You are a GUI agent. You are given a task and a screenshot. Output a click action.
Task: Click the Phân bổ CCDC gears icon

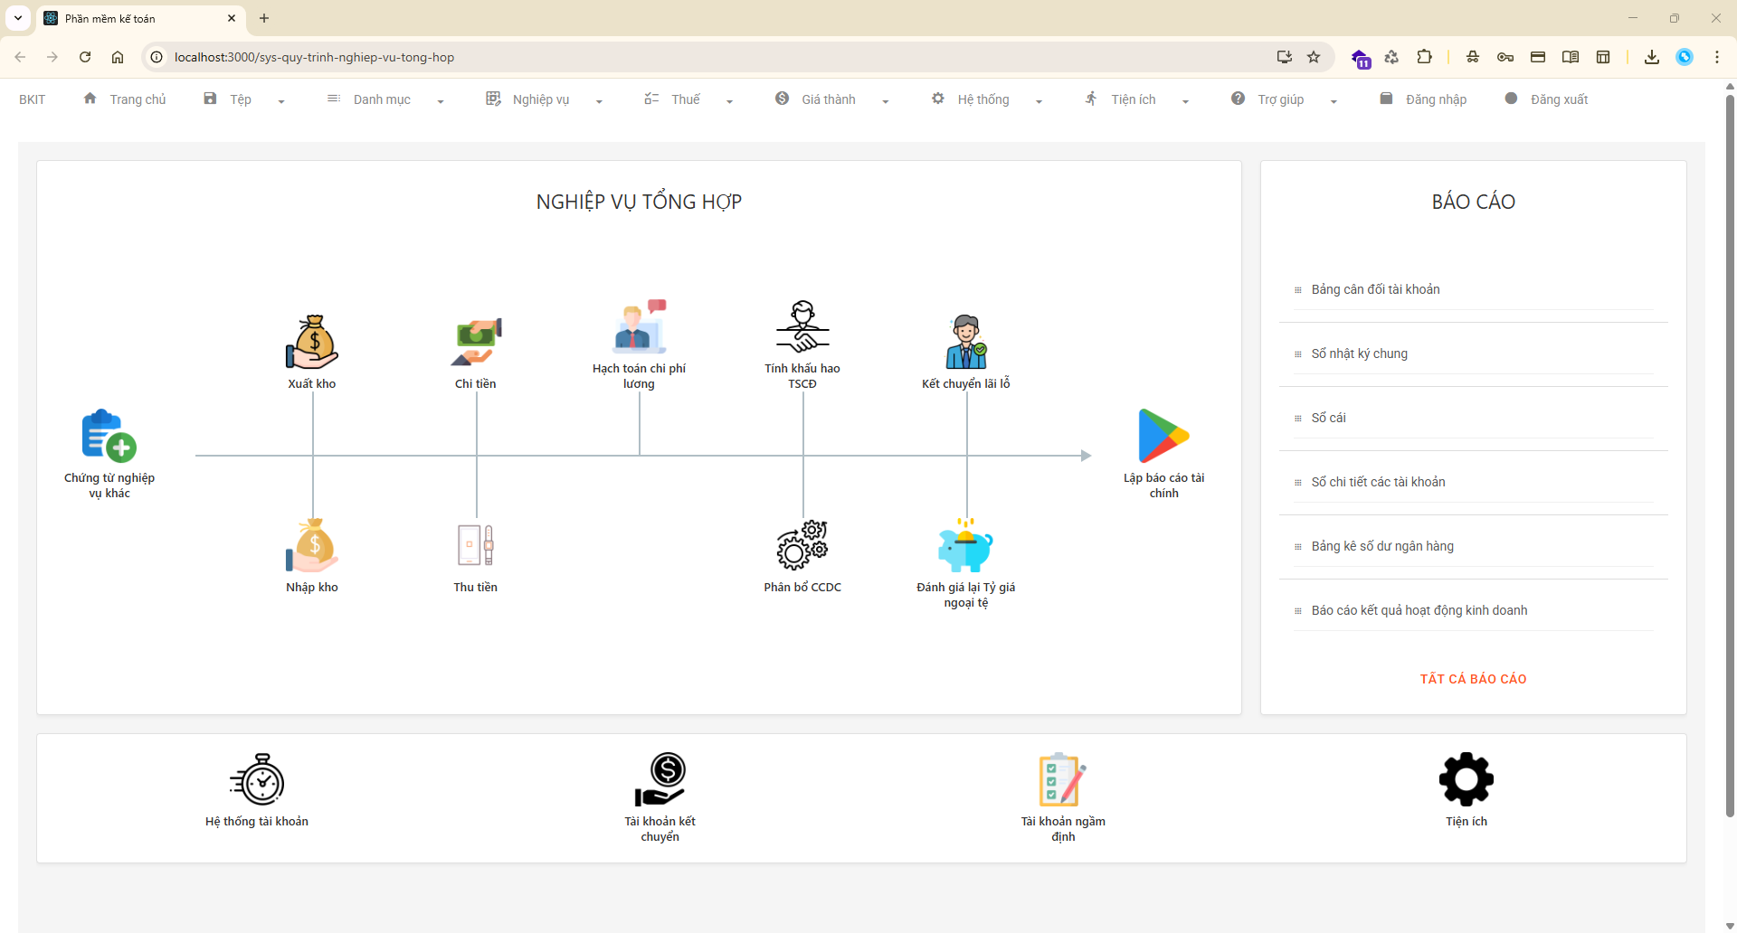coord(803,545)
